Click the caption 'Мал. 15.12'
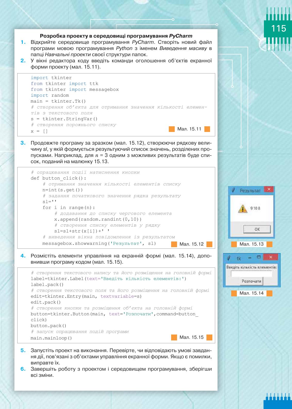Image resolution: width=292 pixels, height=409 pixels. coord(191,244)
